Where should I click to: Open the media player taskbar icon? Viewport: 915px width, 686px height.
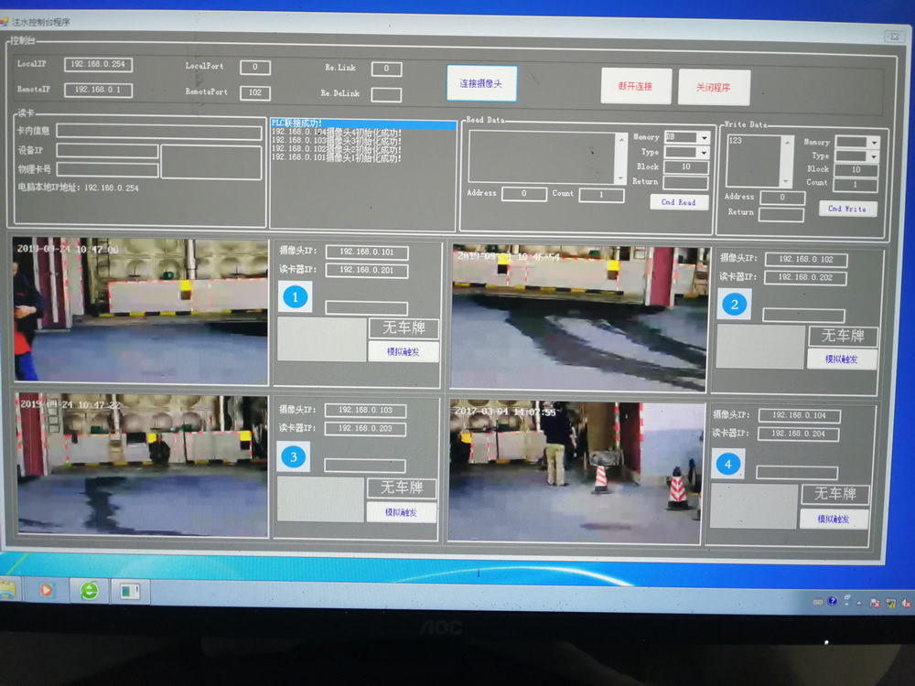(x=45, y=590)
